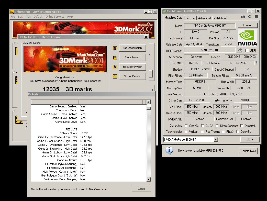Image resolution: width=267 pixels, height=201 pixels.
Task: Click the Close button in GPU-Z
Action: pyautogui.click(x=250, y=139)
